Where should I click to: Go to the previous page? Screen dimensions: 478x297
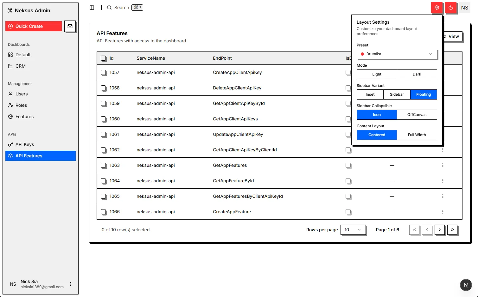(427, 230)
